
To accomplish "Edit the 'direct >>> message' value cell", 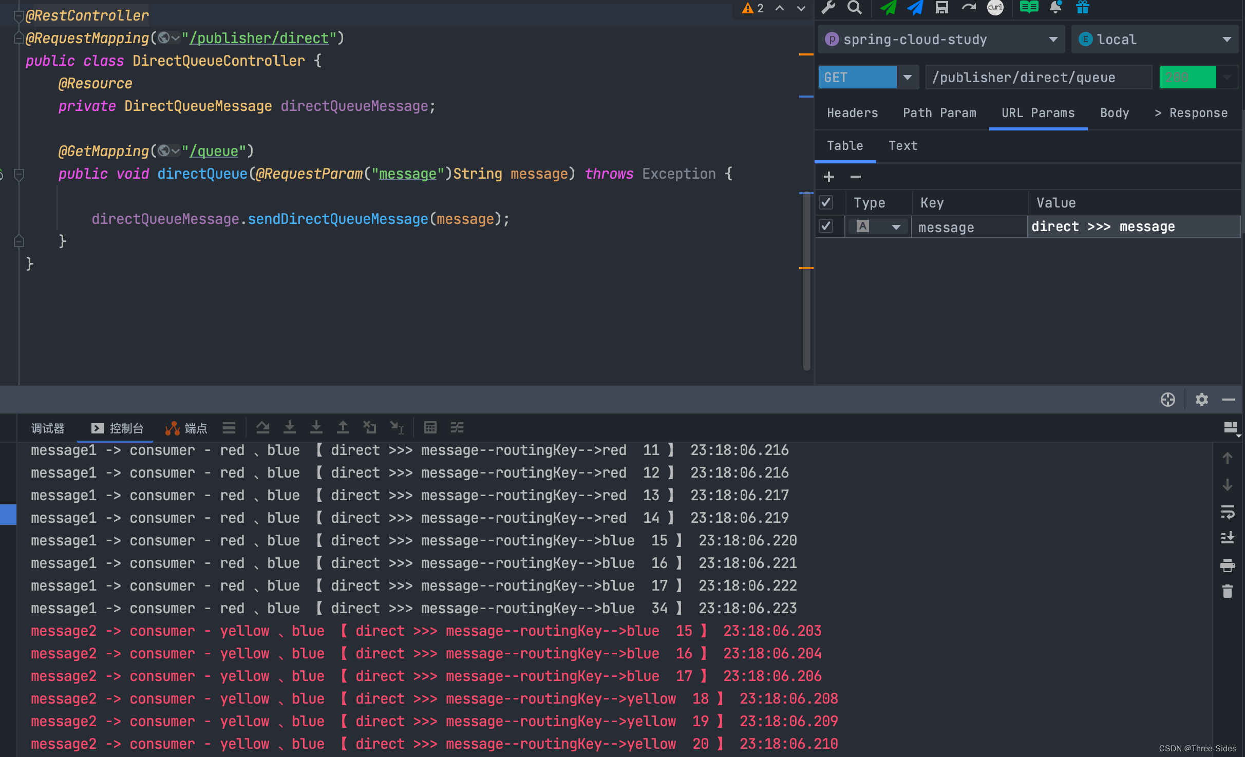I will (1134, 226).
